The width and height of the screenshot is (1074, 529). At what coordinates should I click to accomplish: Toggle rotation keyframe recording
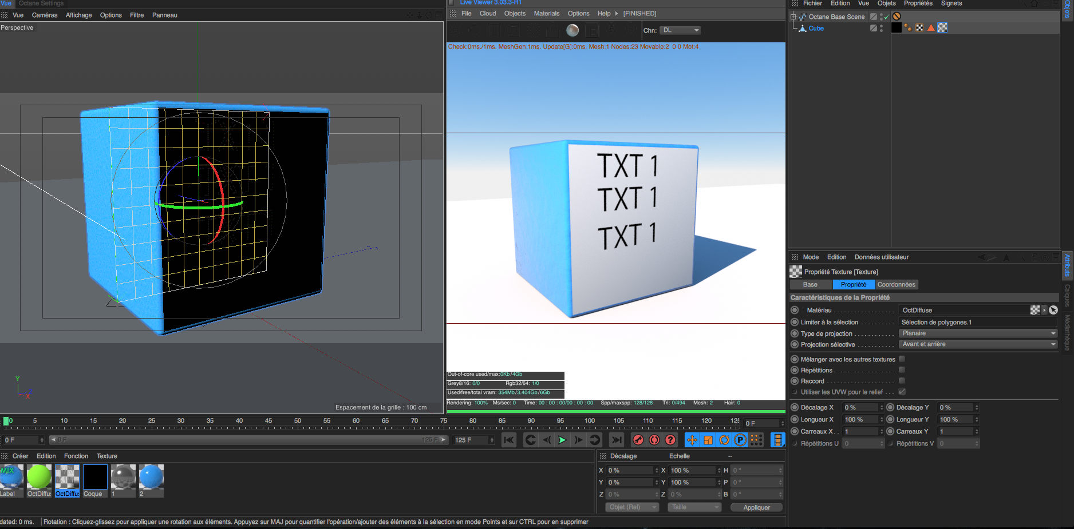[x=724, y=440]
